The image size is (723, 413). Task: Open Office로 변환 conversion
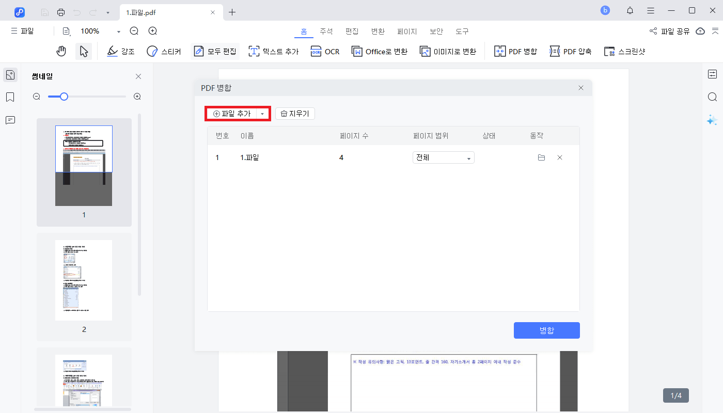[380, 52]
